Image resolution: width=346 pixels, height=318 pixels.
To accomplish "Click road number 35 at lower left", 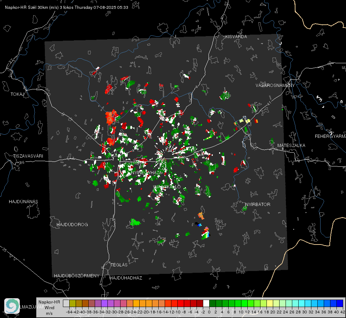I will pos(5,250).
